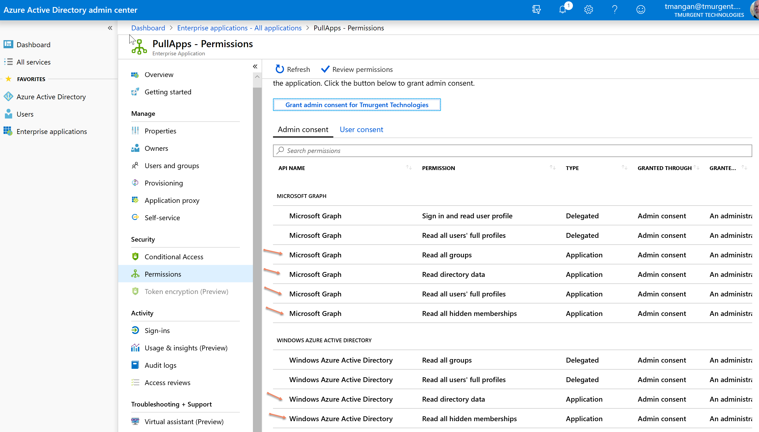Open the feedback smiley icon
Image resolution: width=759 pixels, height=432 pixels.
pyautogui.click(x=641, y=10)
